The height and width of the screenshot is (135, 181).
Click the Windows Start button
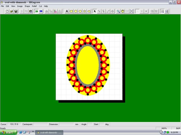pyautogui.click(x=8, y=132)
